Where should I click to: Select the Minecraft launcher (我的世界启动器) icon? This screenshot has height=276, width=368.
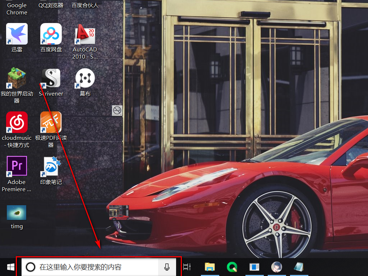pos(17,78)
